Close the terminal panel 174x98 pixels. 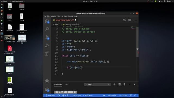pos(135,84)
